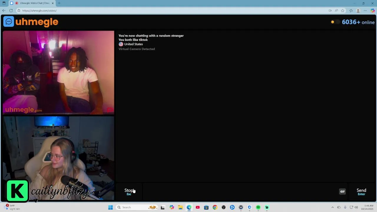Open Microsoft Store from taskbar
Viewport: 377px width, 212px height.
point(206,207)
